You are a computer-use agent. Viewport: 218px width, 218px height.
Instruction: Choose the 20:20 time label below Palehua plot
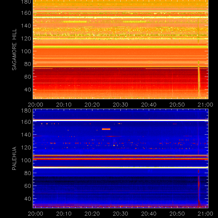tap(92, 214)
